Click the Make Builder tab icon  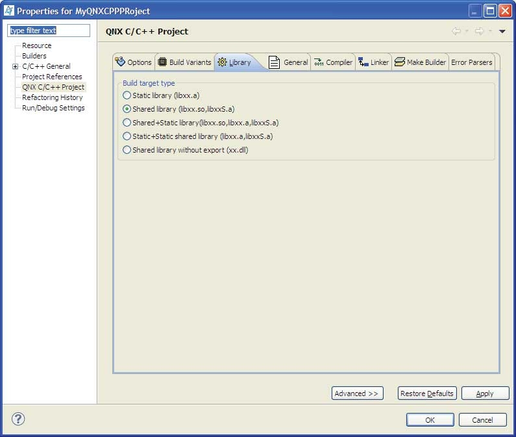(x=399, y=62)
